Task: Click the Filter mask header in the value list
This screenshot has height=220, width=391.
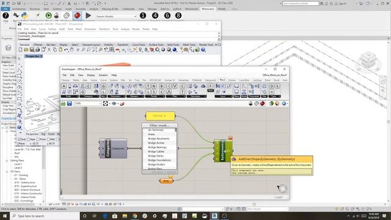Action: tap(159, 125)
